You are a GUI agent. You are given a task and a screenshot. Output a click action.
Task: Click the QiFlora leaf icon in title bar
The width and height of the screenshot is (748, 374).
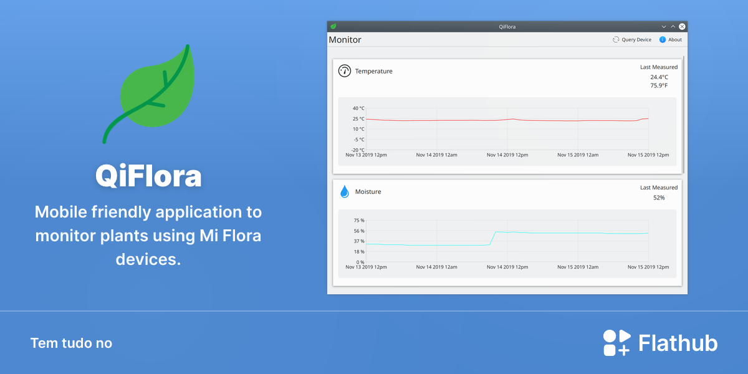coord(333,26)
